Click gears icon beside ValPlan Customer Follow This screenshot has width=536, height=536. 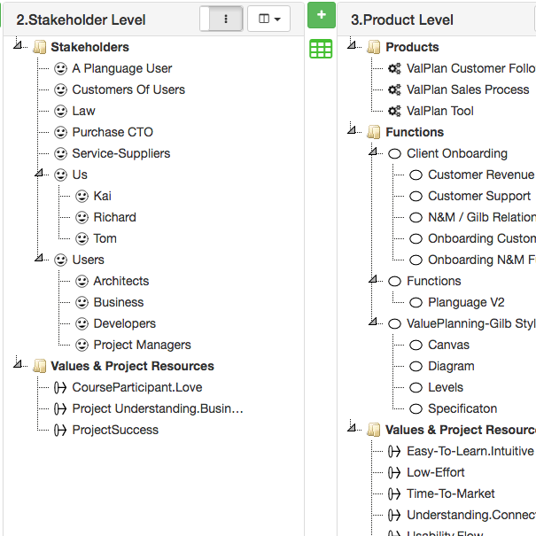pos(394,68)
